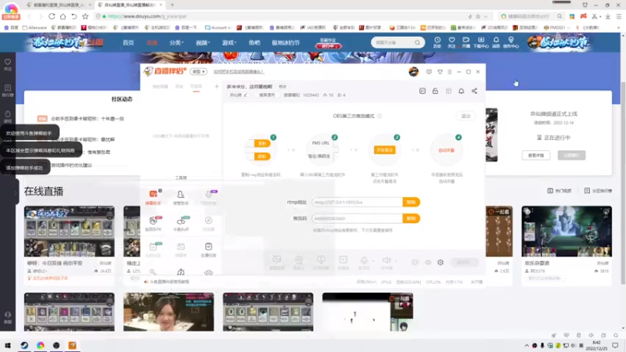Expand the speaker options arrow
Image resolution: width=626 pixels, height=352 pixels.
[x=396, y=261]
